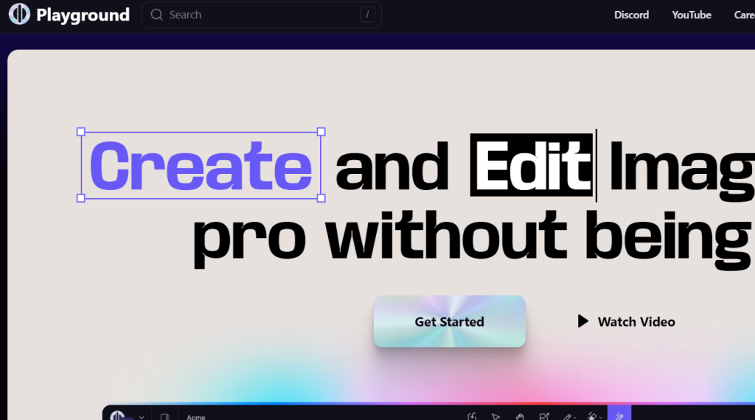Click the panel layout icon beside Acme
Viewport: 755px width, 420px height.
click(164, 416)
